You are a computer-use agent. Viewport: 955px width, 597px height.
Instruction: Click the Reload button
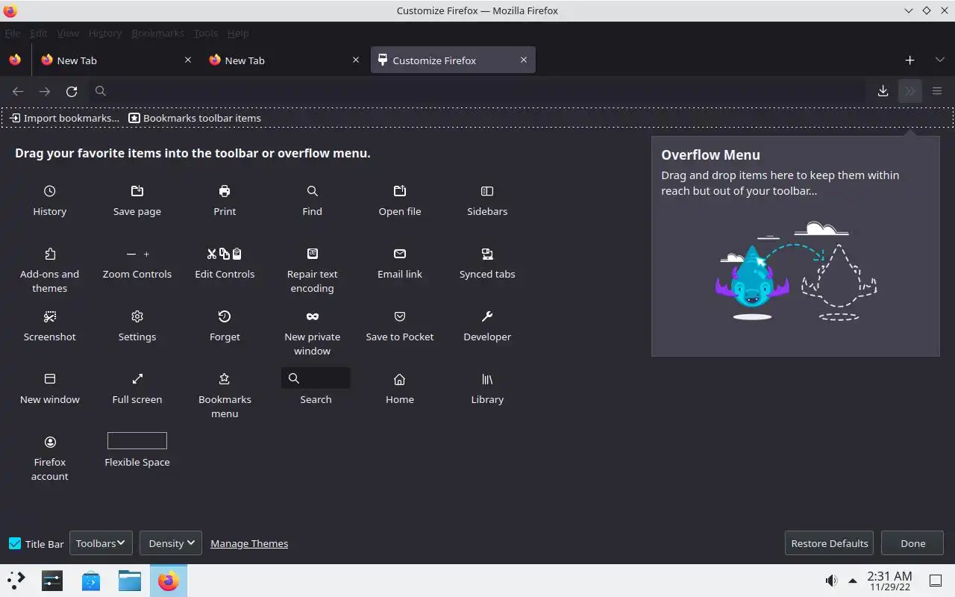[72, 91]
